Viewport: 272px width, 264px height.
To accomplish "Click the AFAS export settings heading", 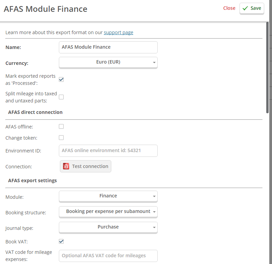I will [x=32, y=181].
